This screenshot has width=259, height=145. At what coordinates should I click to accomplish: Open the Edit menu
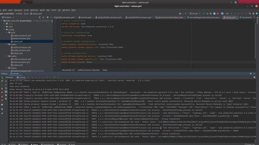5,10
